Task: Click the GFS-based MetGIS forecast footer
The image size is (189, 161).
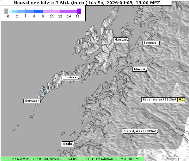Action: click(x=72, y=159)
